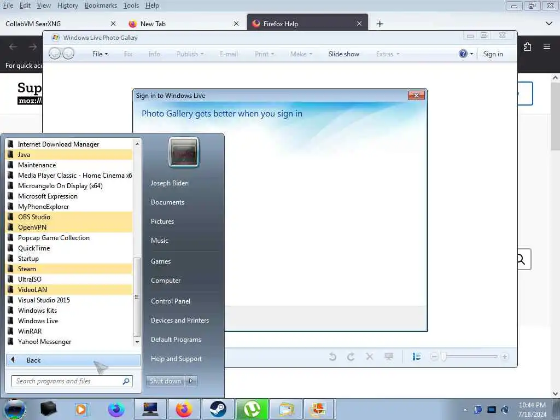Click the view details icon in Photo Gallery
This screenshot has width=560, height=420.
(x=416, y=357)
